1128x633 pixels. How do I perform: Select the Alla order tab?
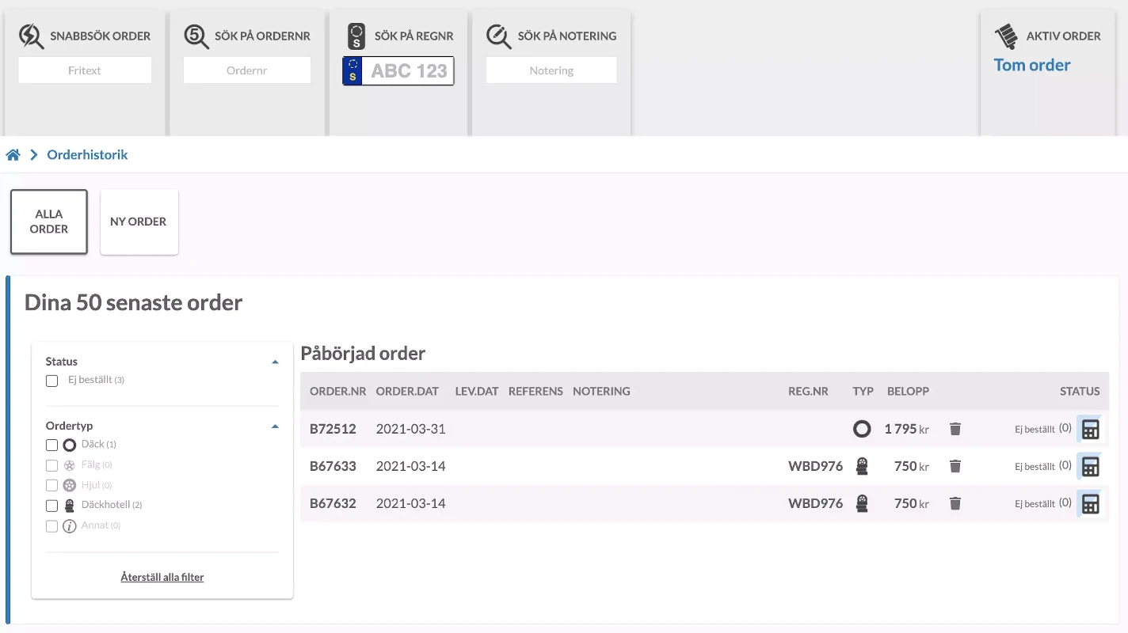click(x=49, y=222)
